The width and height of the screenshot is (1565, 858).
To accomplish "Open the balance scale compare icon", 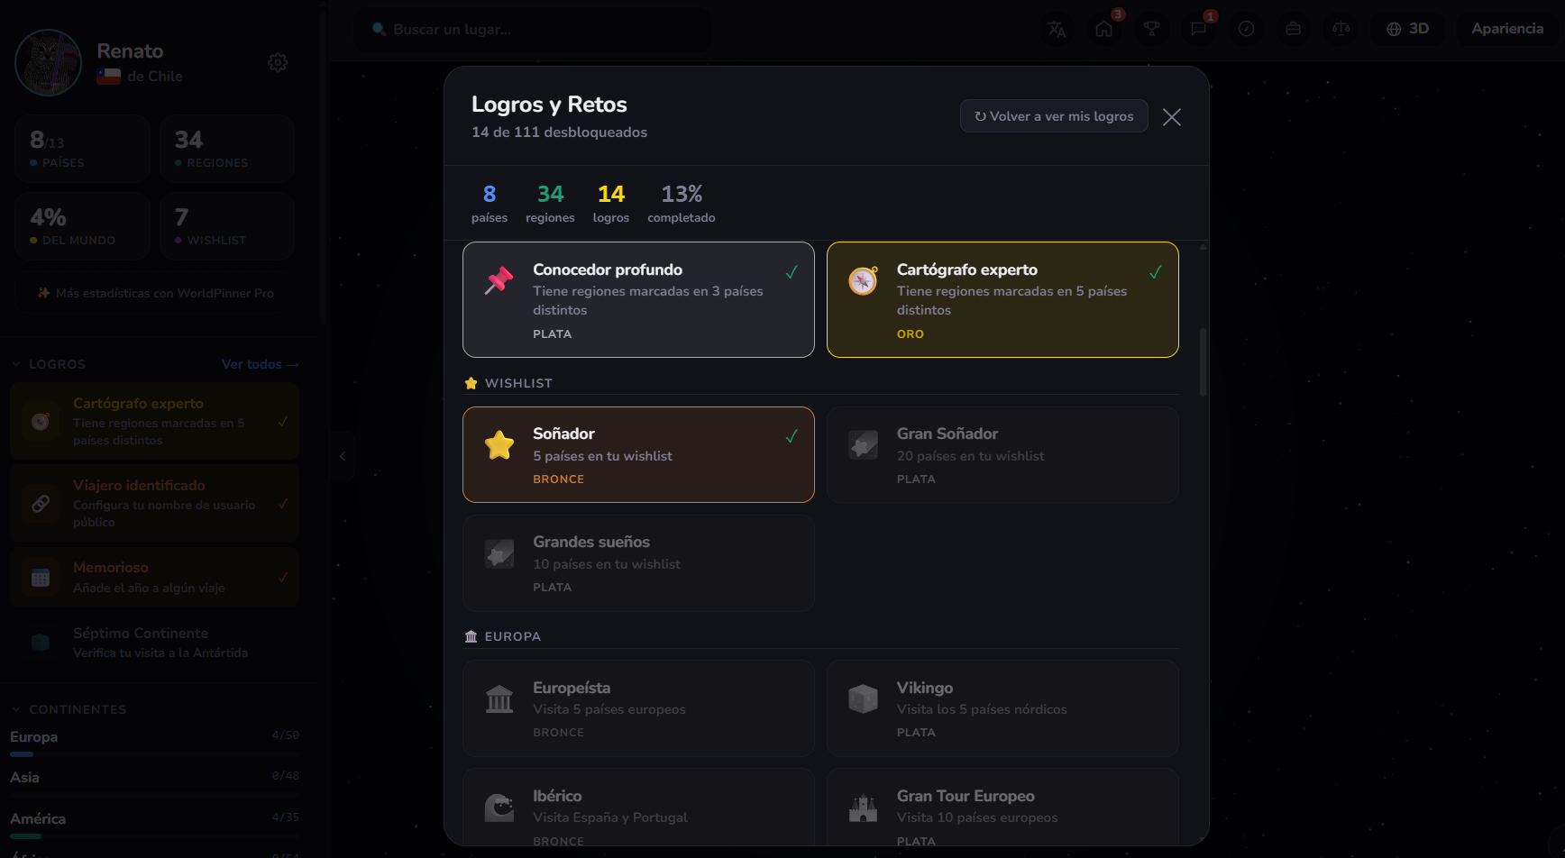I will click(x=1341, y=29).
